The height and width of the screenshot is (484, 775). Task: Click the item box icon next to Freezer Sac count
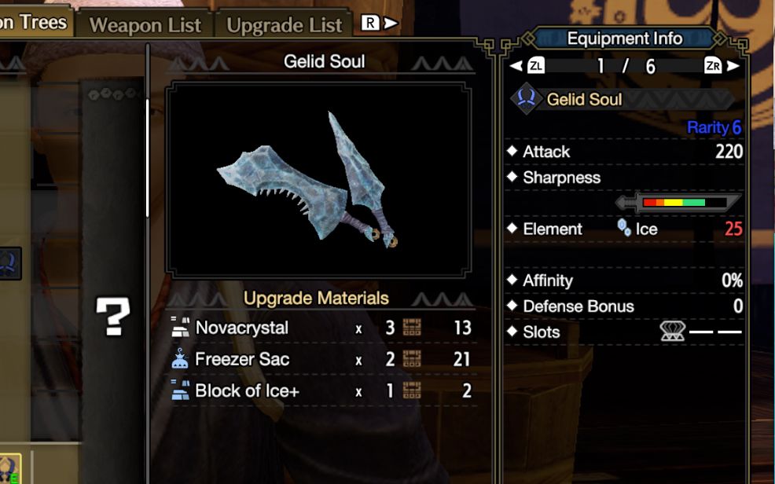412,358
